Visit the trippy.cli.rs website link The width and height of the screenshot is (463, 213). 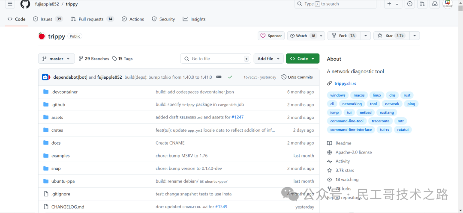345,83
